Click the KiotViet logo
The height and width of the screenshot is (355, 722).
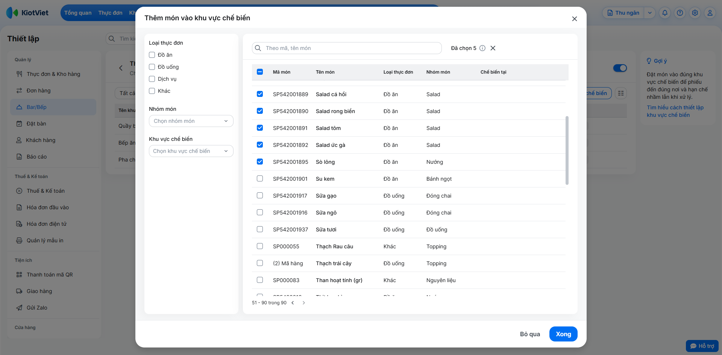27,13
